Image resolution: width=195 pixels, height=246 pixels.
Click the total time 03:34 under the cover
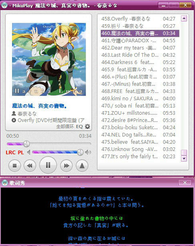(85, 136)
